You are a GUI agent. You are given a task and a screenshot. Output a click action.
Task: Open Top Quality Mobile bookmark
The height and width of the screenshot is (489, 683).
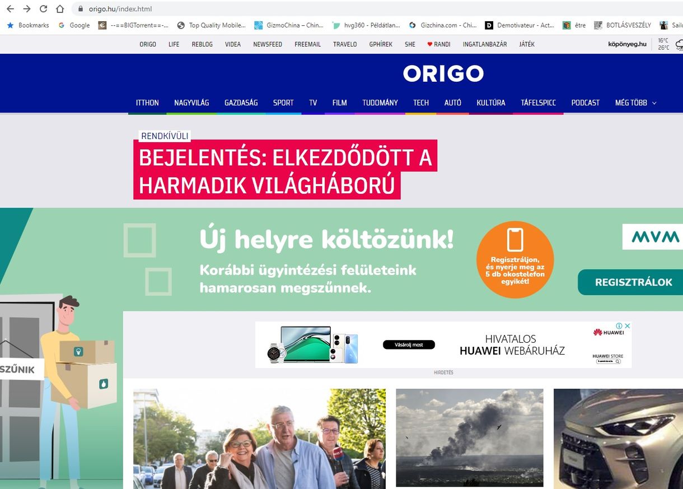211,25
